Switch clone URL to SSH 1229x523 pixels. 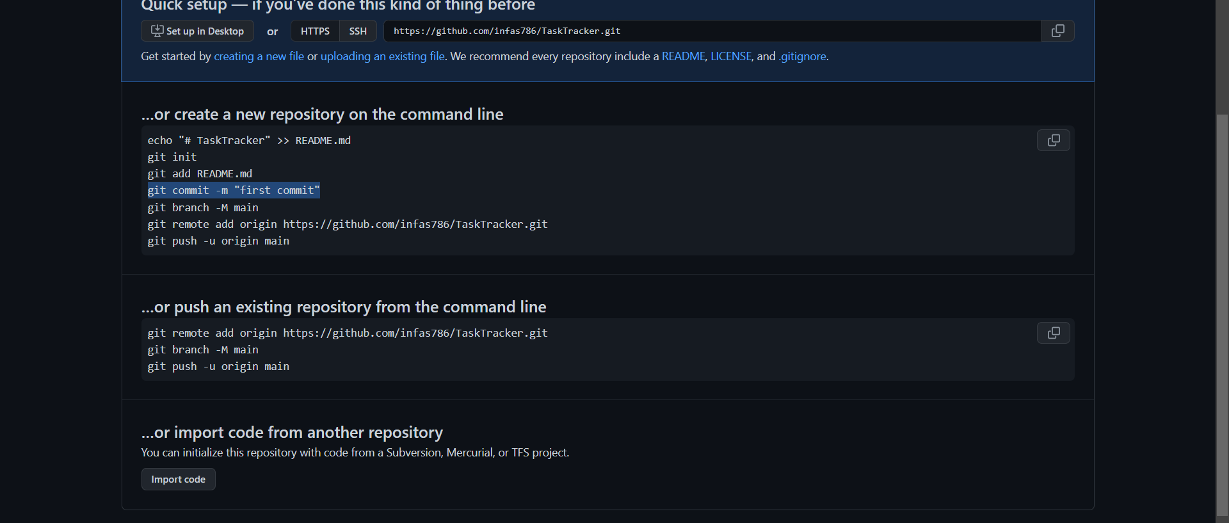[358, 31]
